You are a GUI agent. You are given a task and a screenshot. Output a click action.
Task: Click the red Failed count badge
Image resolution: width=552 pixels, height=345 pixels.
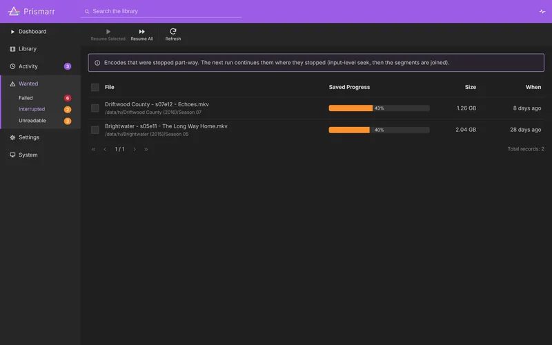pyautogui.click(x=68, y=98)
